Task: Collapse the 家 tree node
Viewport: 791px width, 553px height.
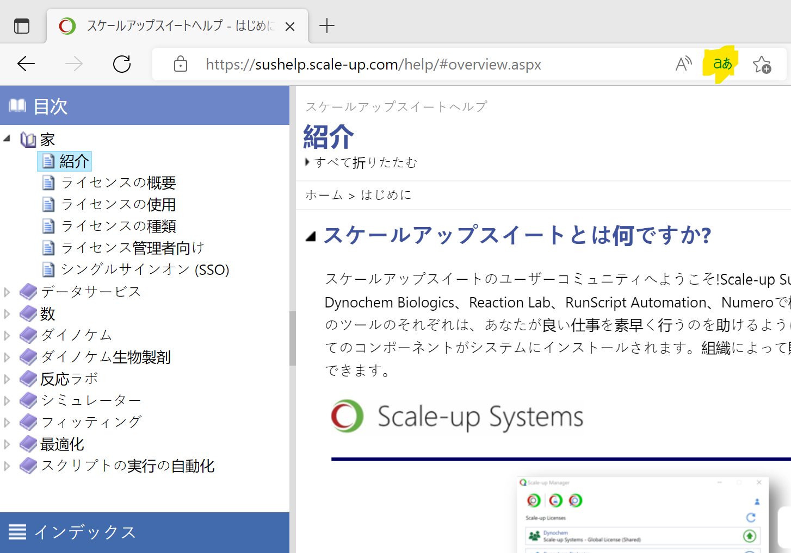Action: 7,139
